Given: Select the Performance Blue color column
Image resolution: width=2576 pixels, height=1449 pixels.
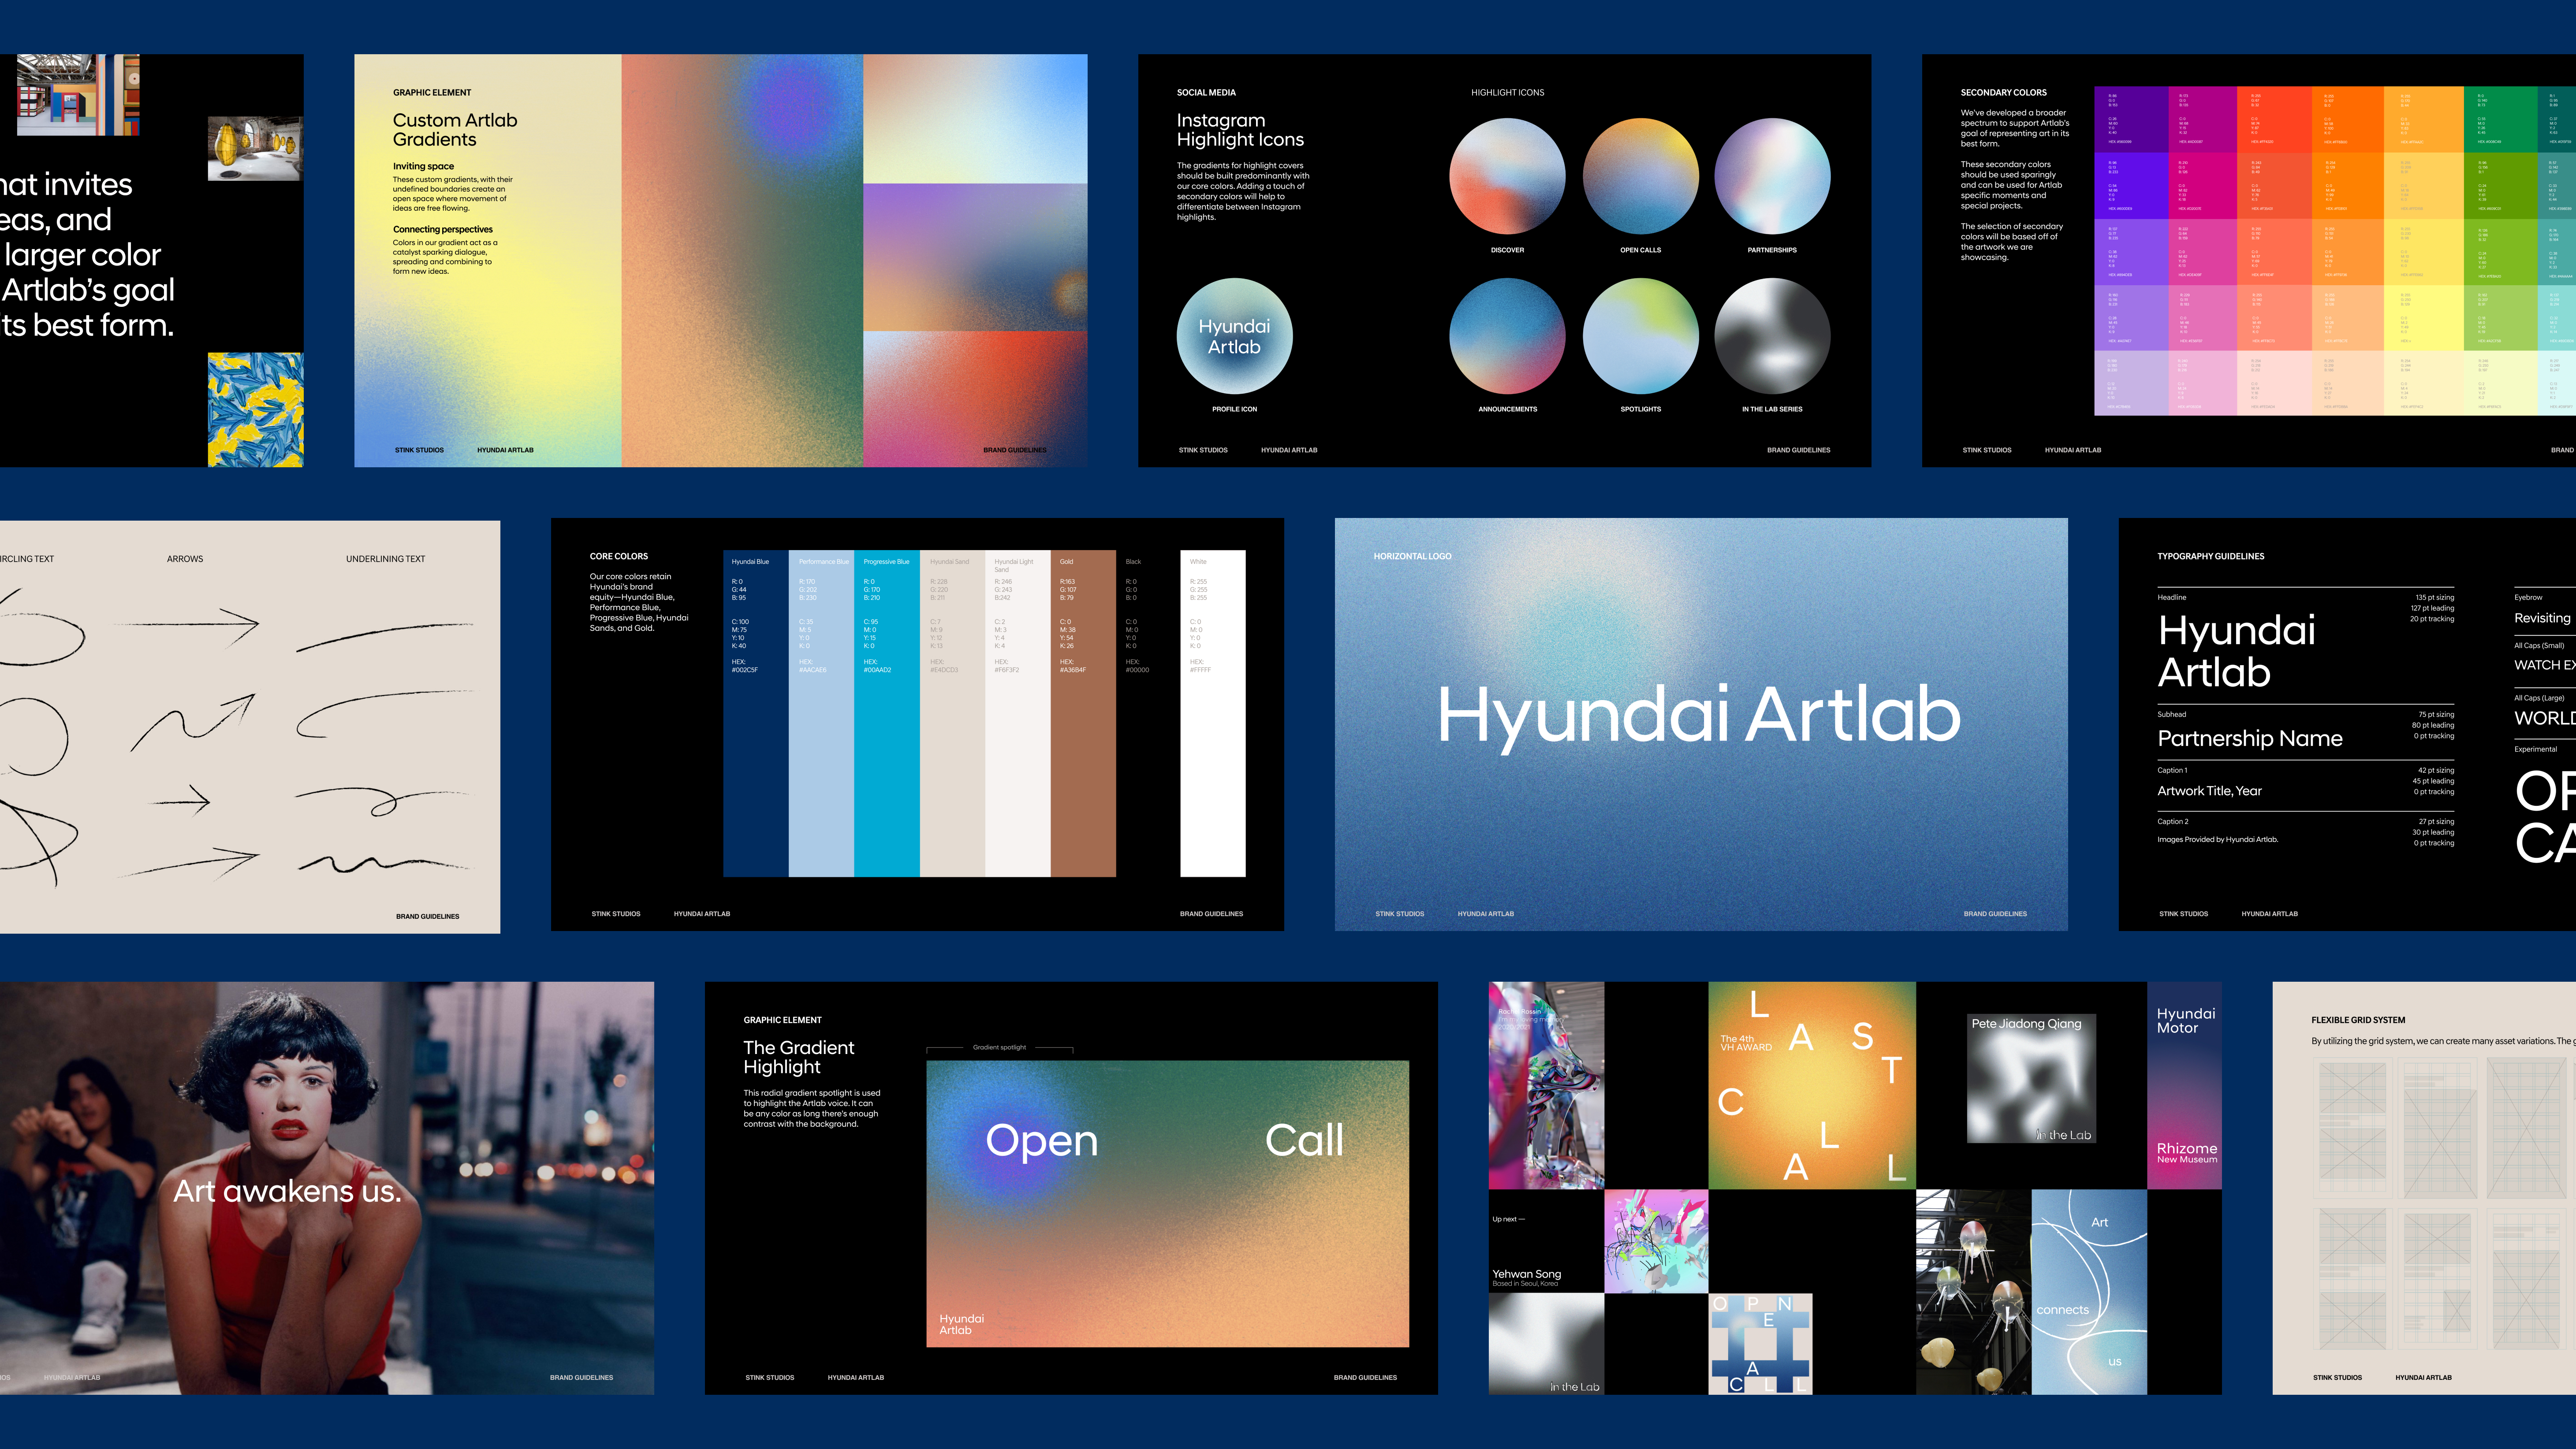Looking at the screenshot, I should 821,760.
